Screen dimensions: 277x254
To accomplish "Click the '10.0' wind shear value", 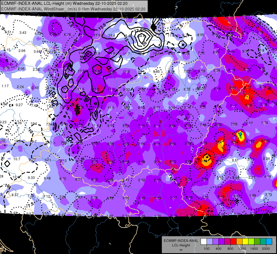I will 111,108.
